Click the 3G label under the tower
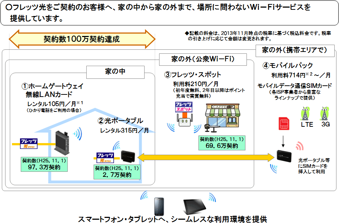Image resolution: width=339 pixels, height=223 pixels. tap(326, 125)
